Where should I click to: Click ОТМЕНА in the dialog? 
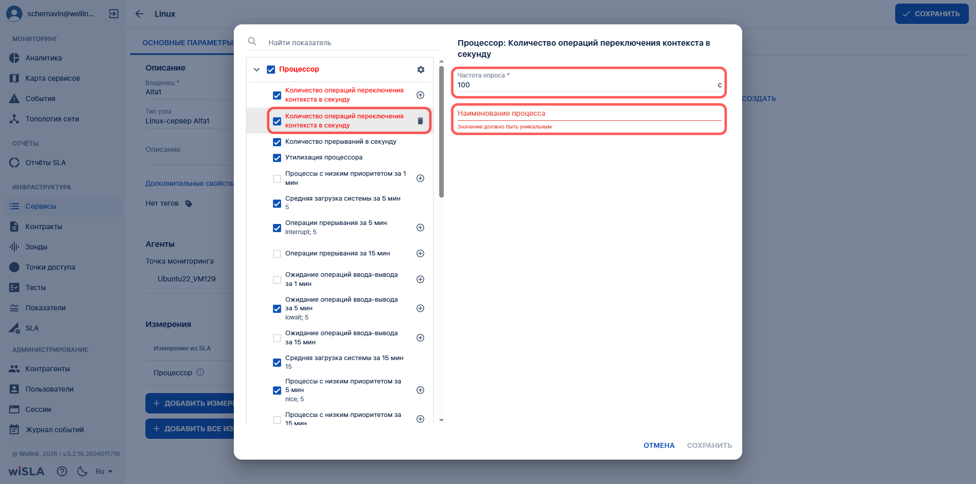[659, 445]
